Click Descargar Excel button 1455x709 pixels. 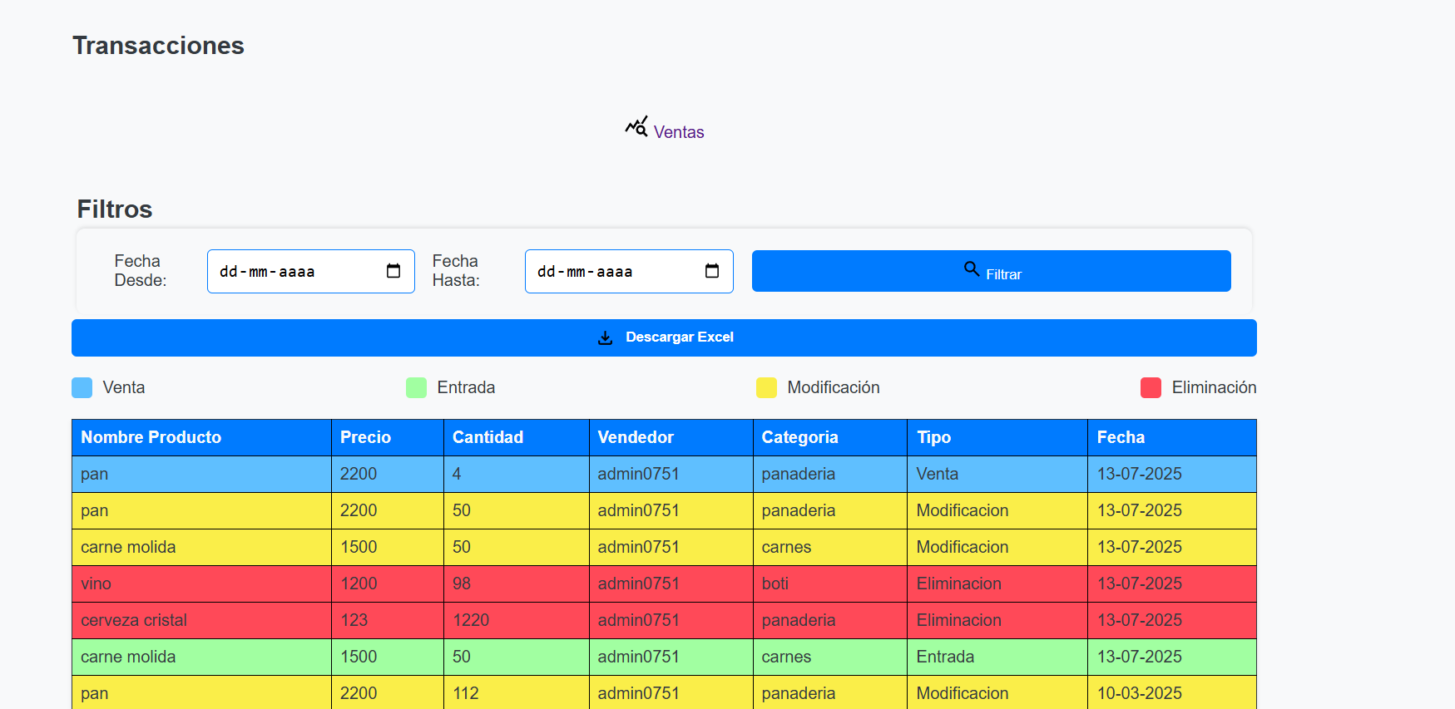(x=664, y=337)
